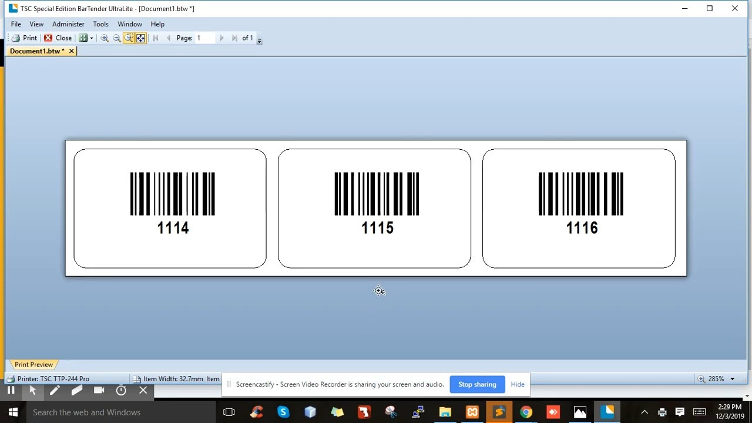Click the Page number input field
Viewport: 752px width, 423px height.
[205, 38]
